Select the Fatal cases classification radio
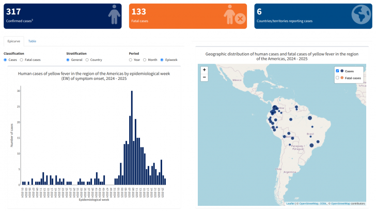 pyautogui.click(x=21, y=60)
